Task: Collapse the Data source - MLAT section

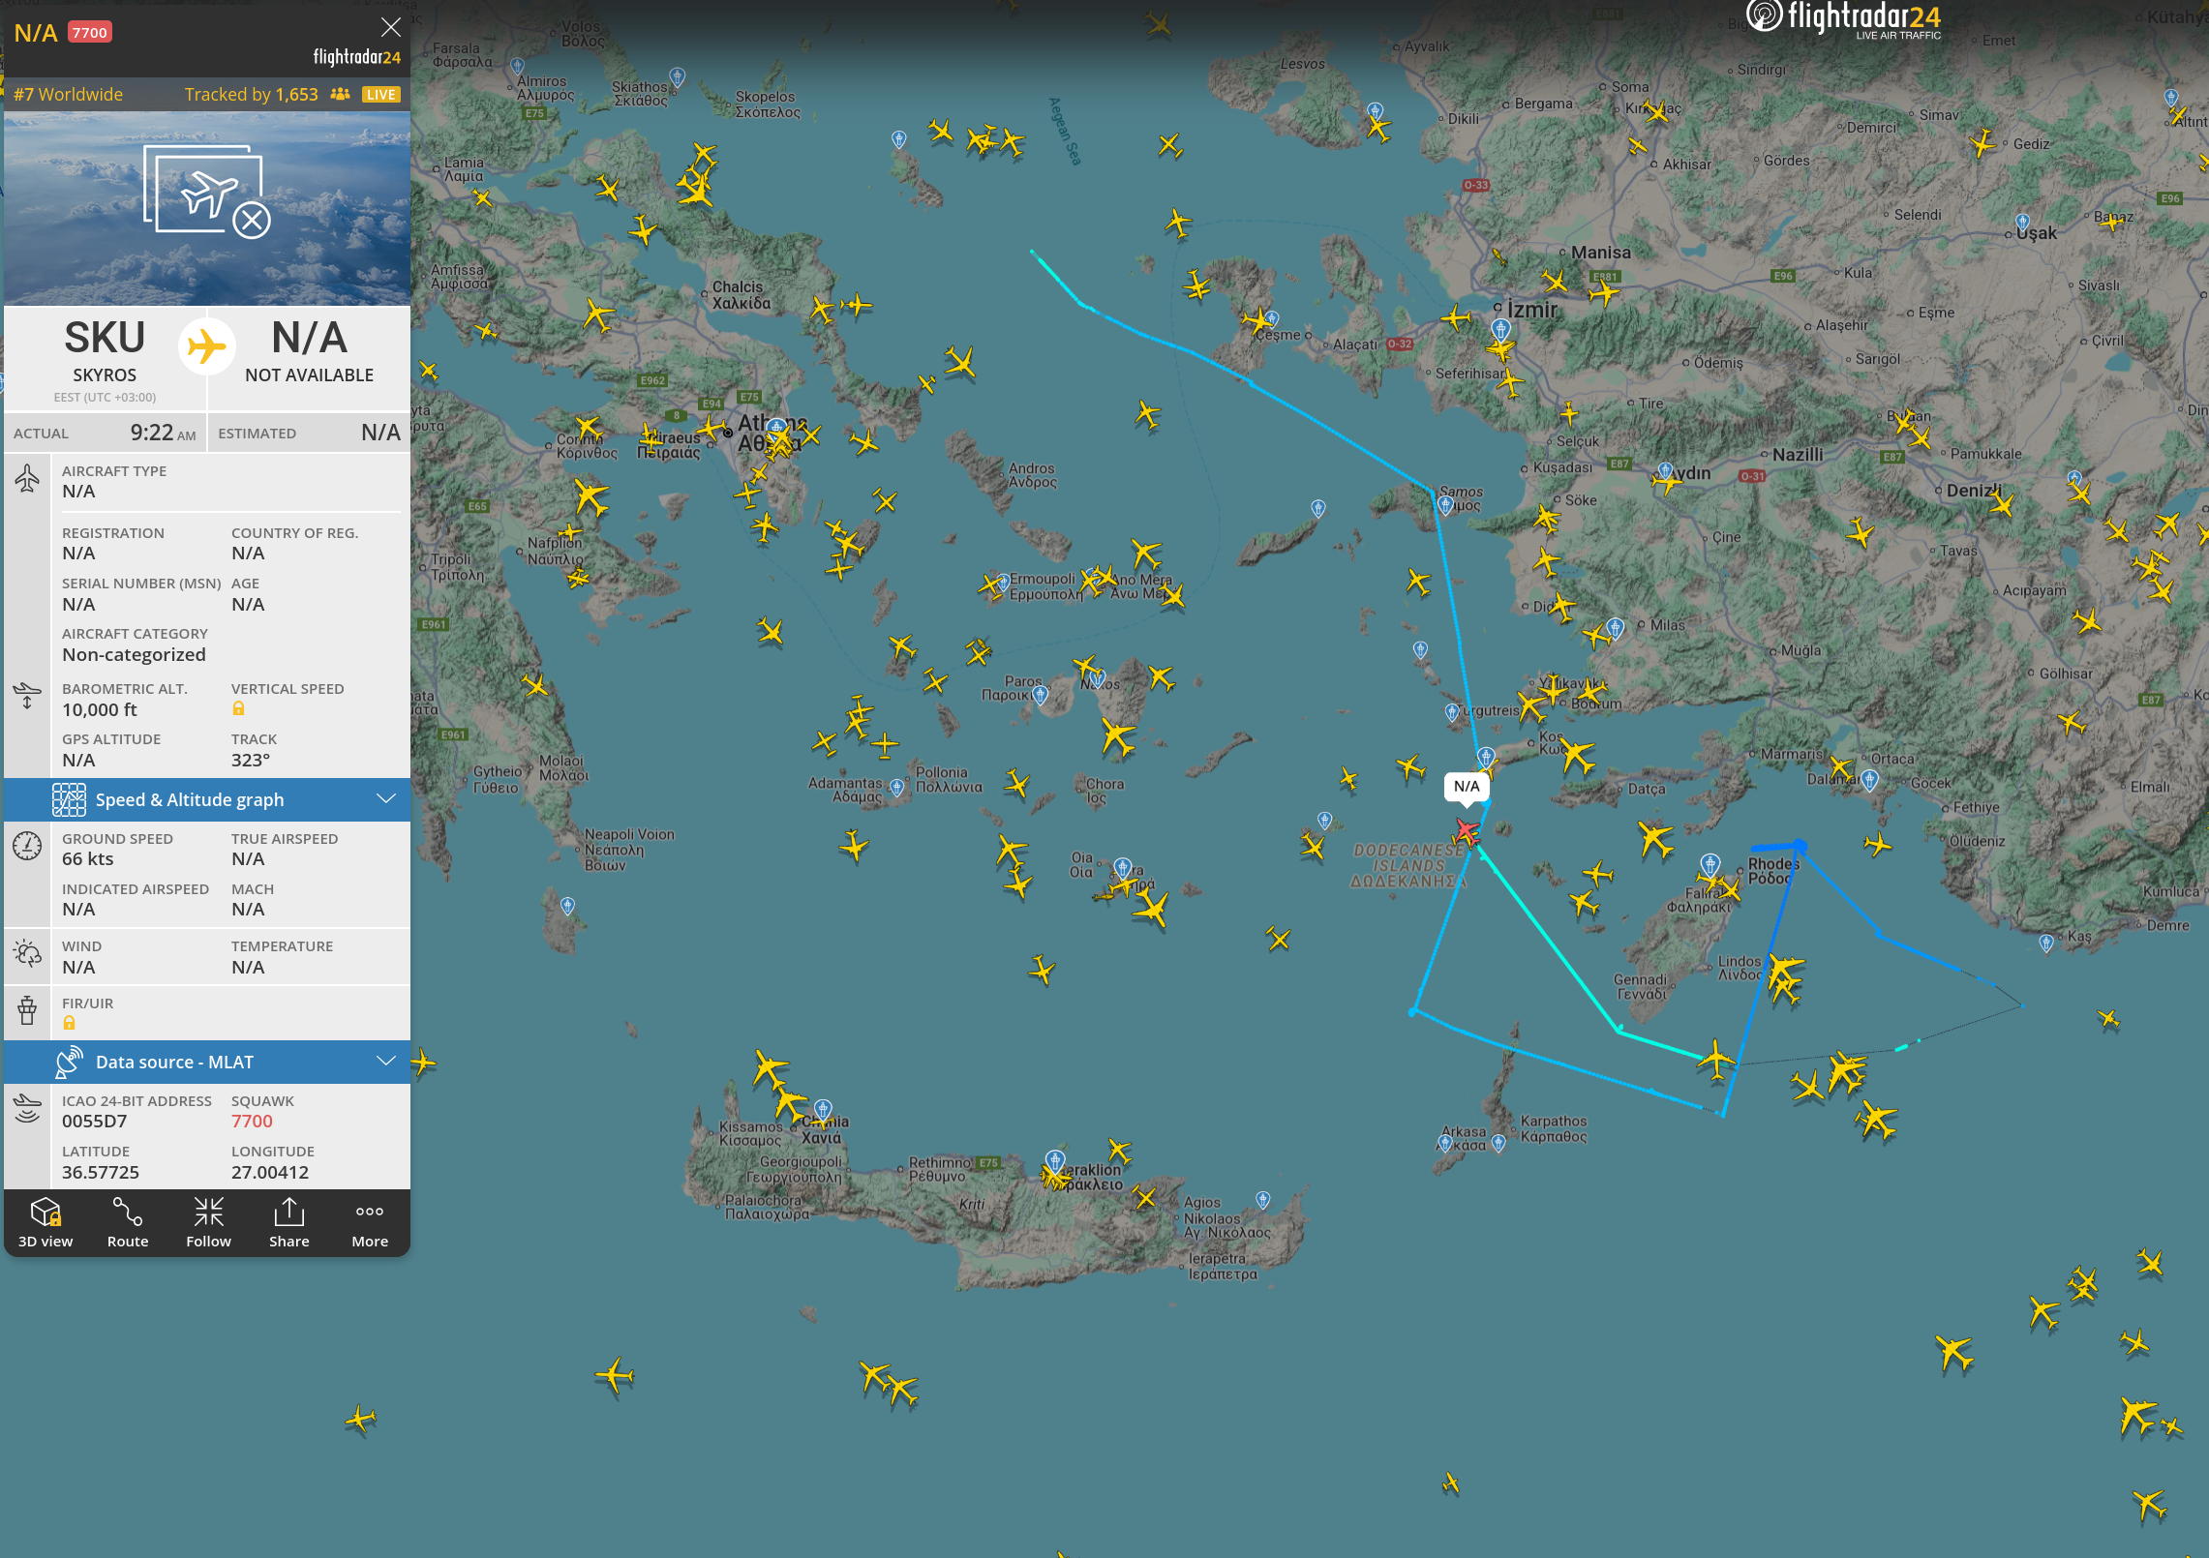Action: 207,1062
